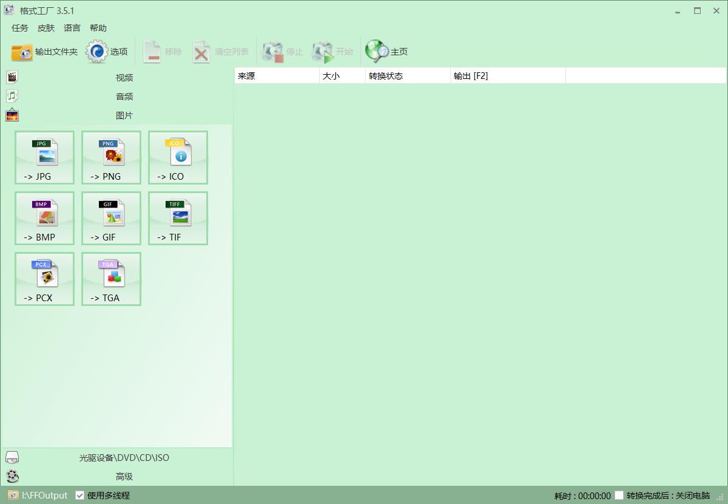Open the -> BMP conversion tool
Image resolution: width=728 pixels, height=504 pixels.
click(44, 218)
